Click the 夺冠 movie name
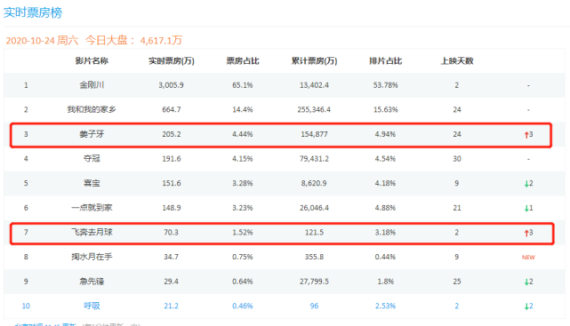Image resolution: width=570 pixels, height=326 pixels. (x=92, y=159)
